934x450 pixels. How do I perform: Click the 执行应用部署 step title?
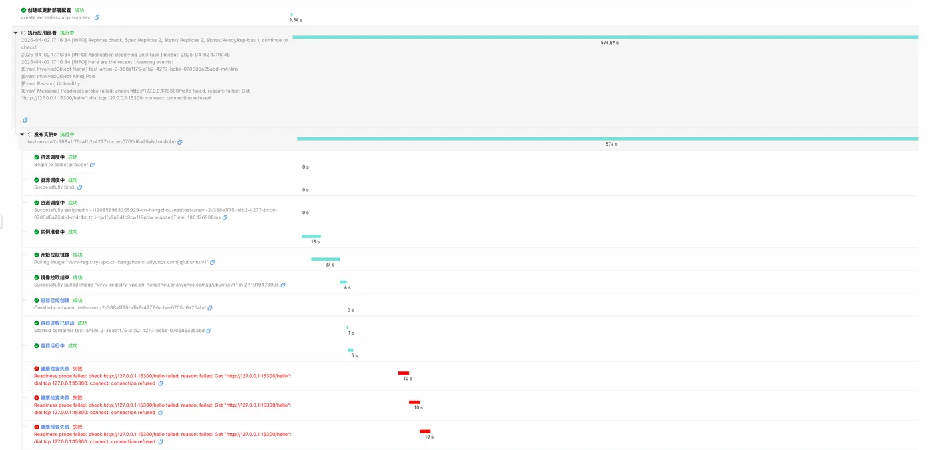click(x=42, y=33)
